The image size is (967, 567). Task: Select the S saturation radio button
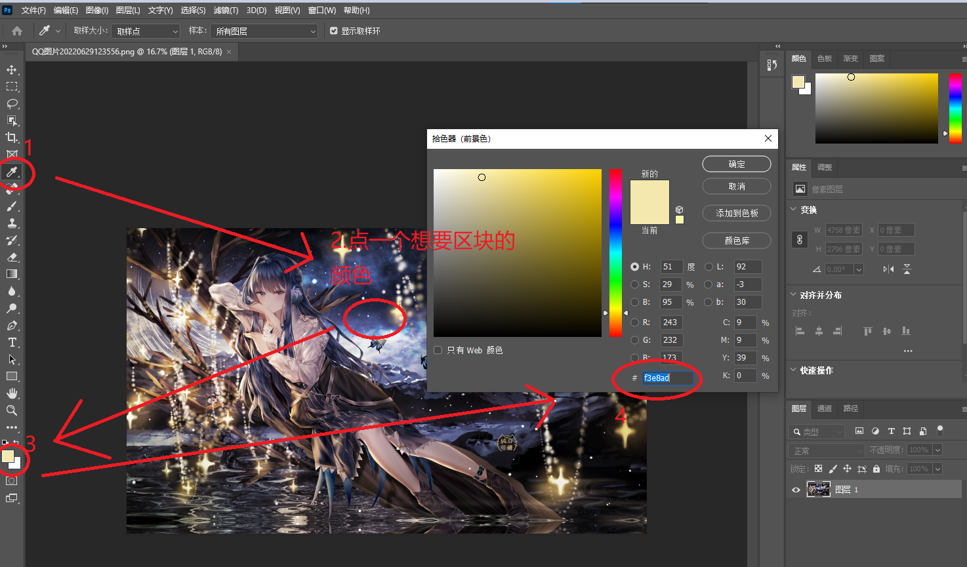(x=634, y=284)
